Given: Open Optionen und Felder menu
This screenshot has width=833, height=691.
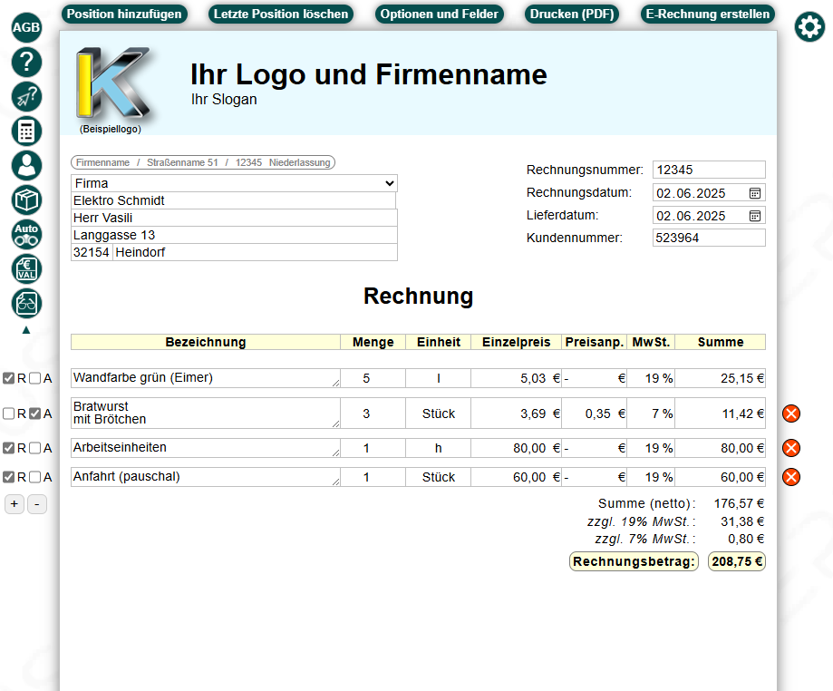Looking at the screenshot, I should tap(439, 14).
